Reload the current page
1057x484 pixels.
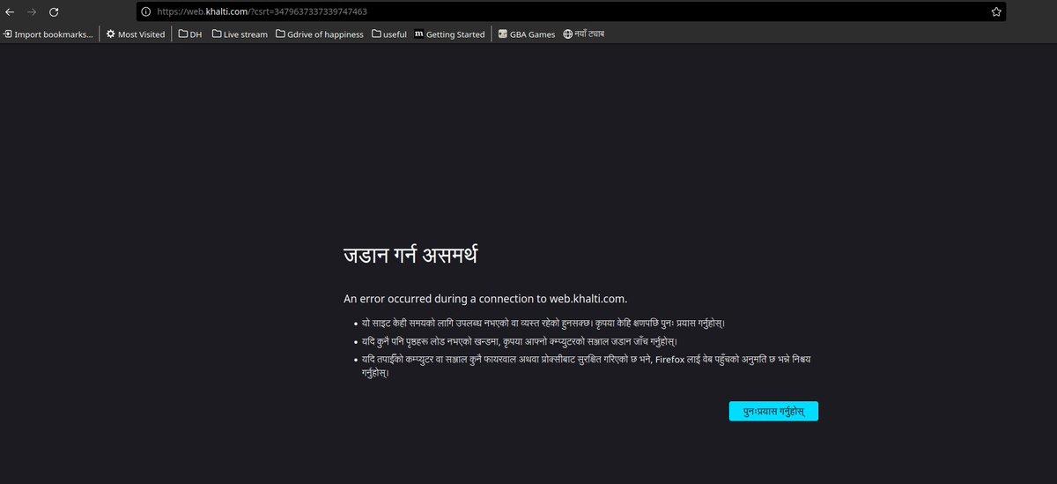tap(54, 11)
